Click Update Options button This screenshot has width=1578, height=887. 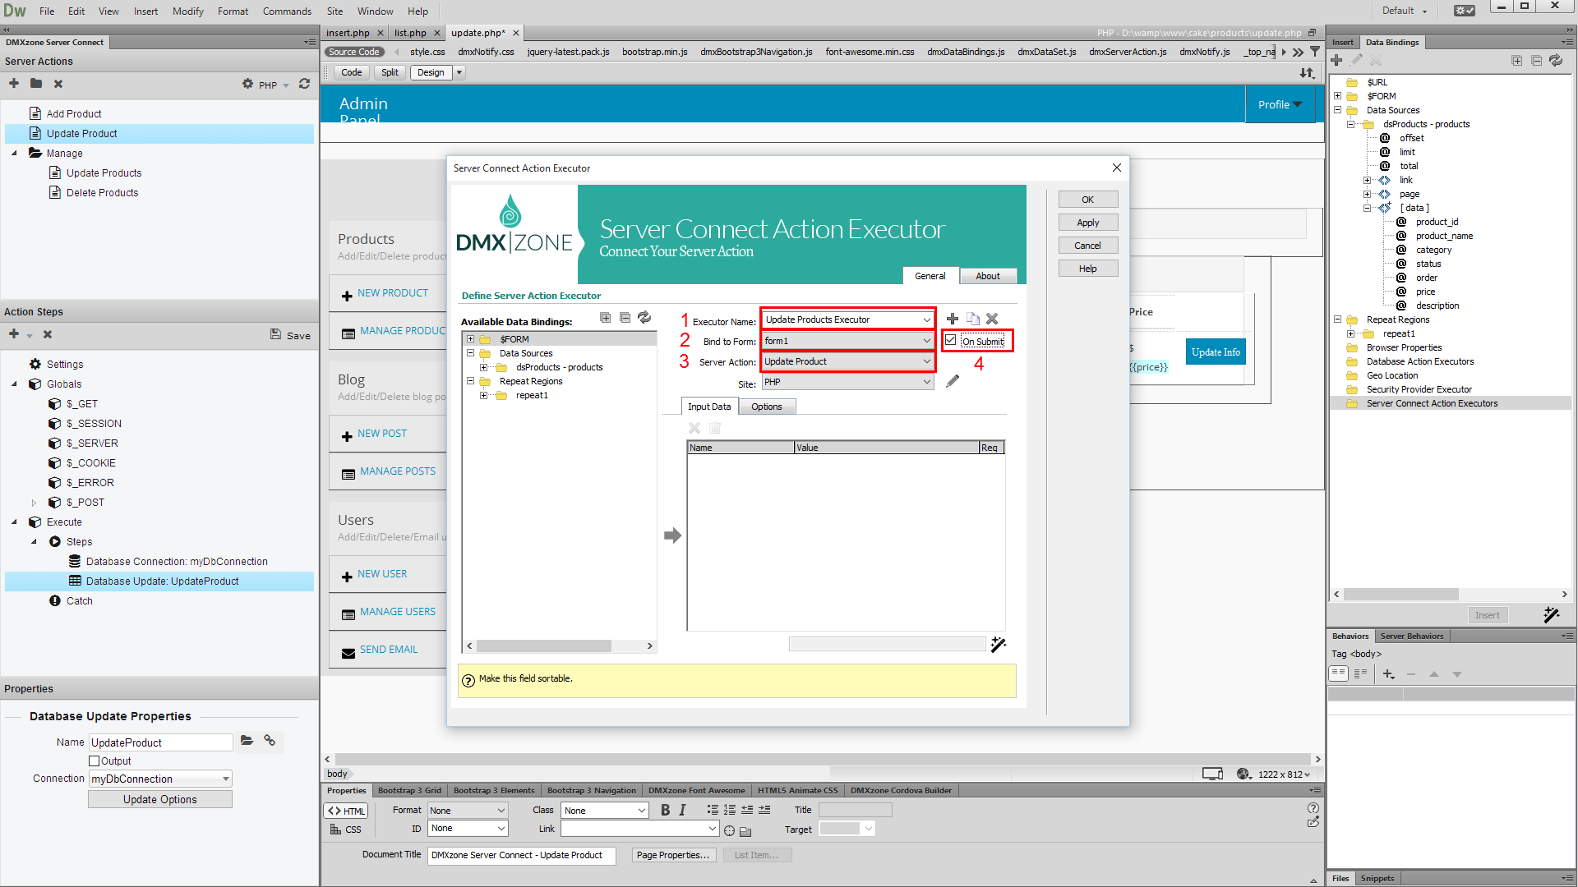[160, 799]
